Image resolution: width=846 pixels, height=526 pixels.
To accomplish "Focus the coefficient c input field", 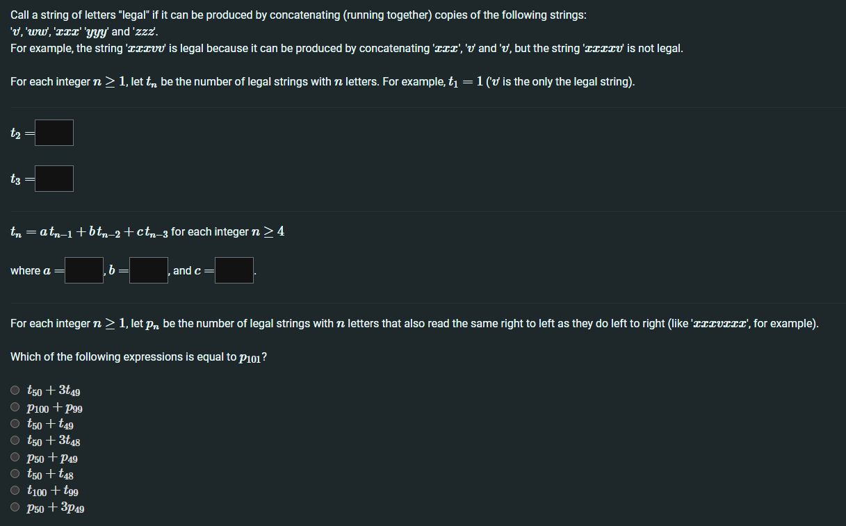I will [x=234, y=270].
